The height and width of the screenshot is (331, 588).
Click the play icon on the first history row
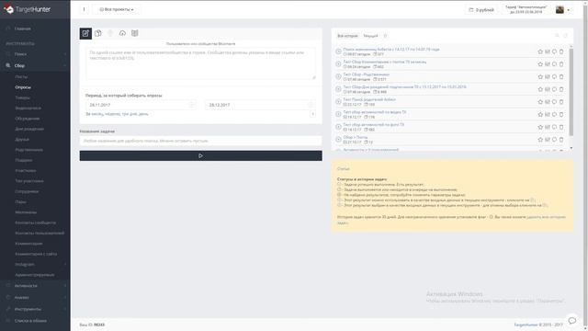(338, 51)
